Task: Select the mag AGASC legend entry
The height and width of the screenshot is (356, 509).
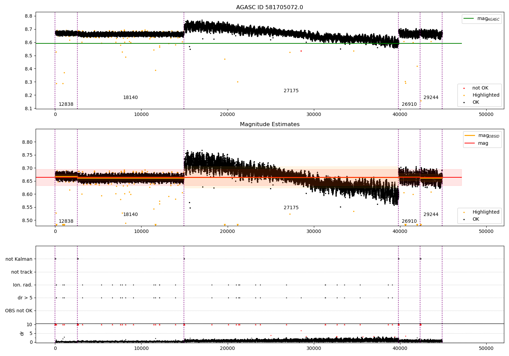Action: tap(482, 19)
